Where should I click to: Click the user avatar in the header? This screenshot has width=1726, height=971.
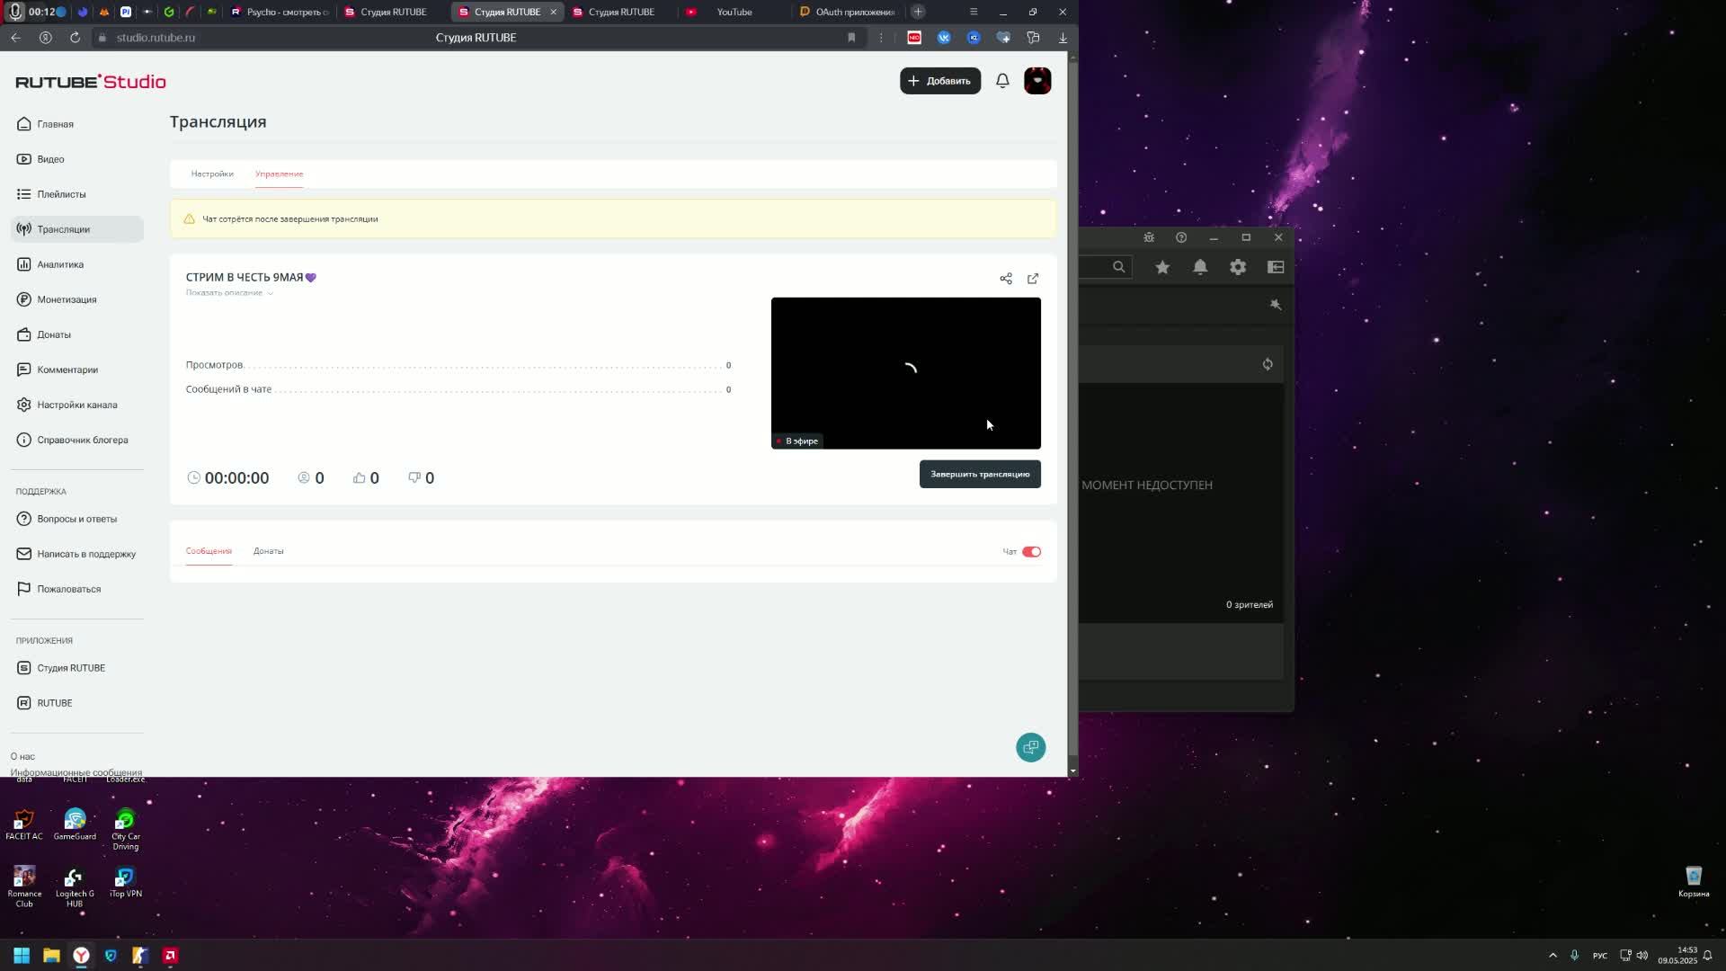1037,81
